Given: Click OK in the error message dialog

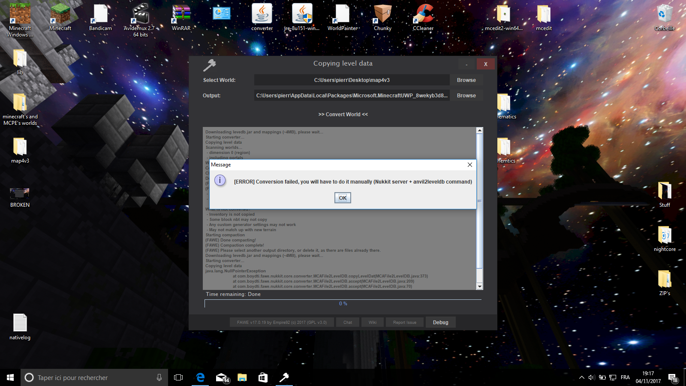Looking at the screenshot, I should [x=343, y=198].
